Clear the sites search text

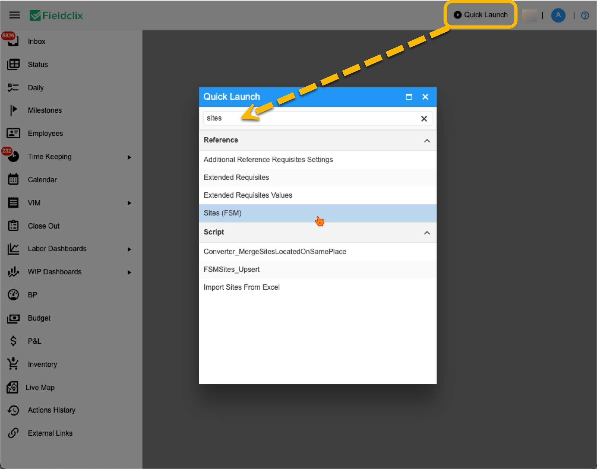click(x=424, y=119)
